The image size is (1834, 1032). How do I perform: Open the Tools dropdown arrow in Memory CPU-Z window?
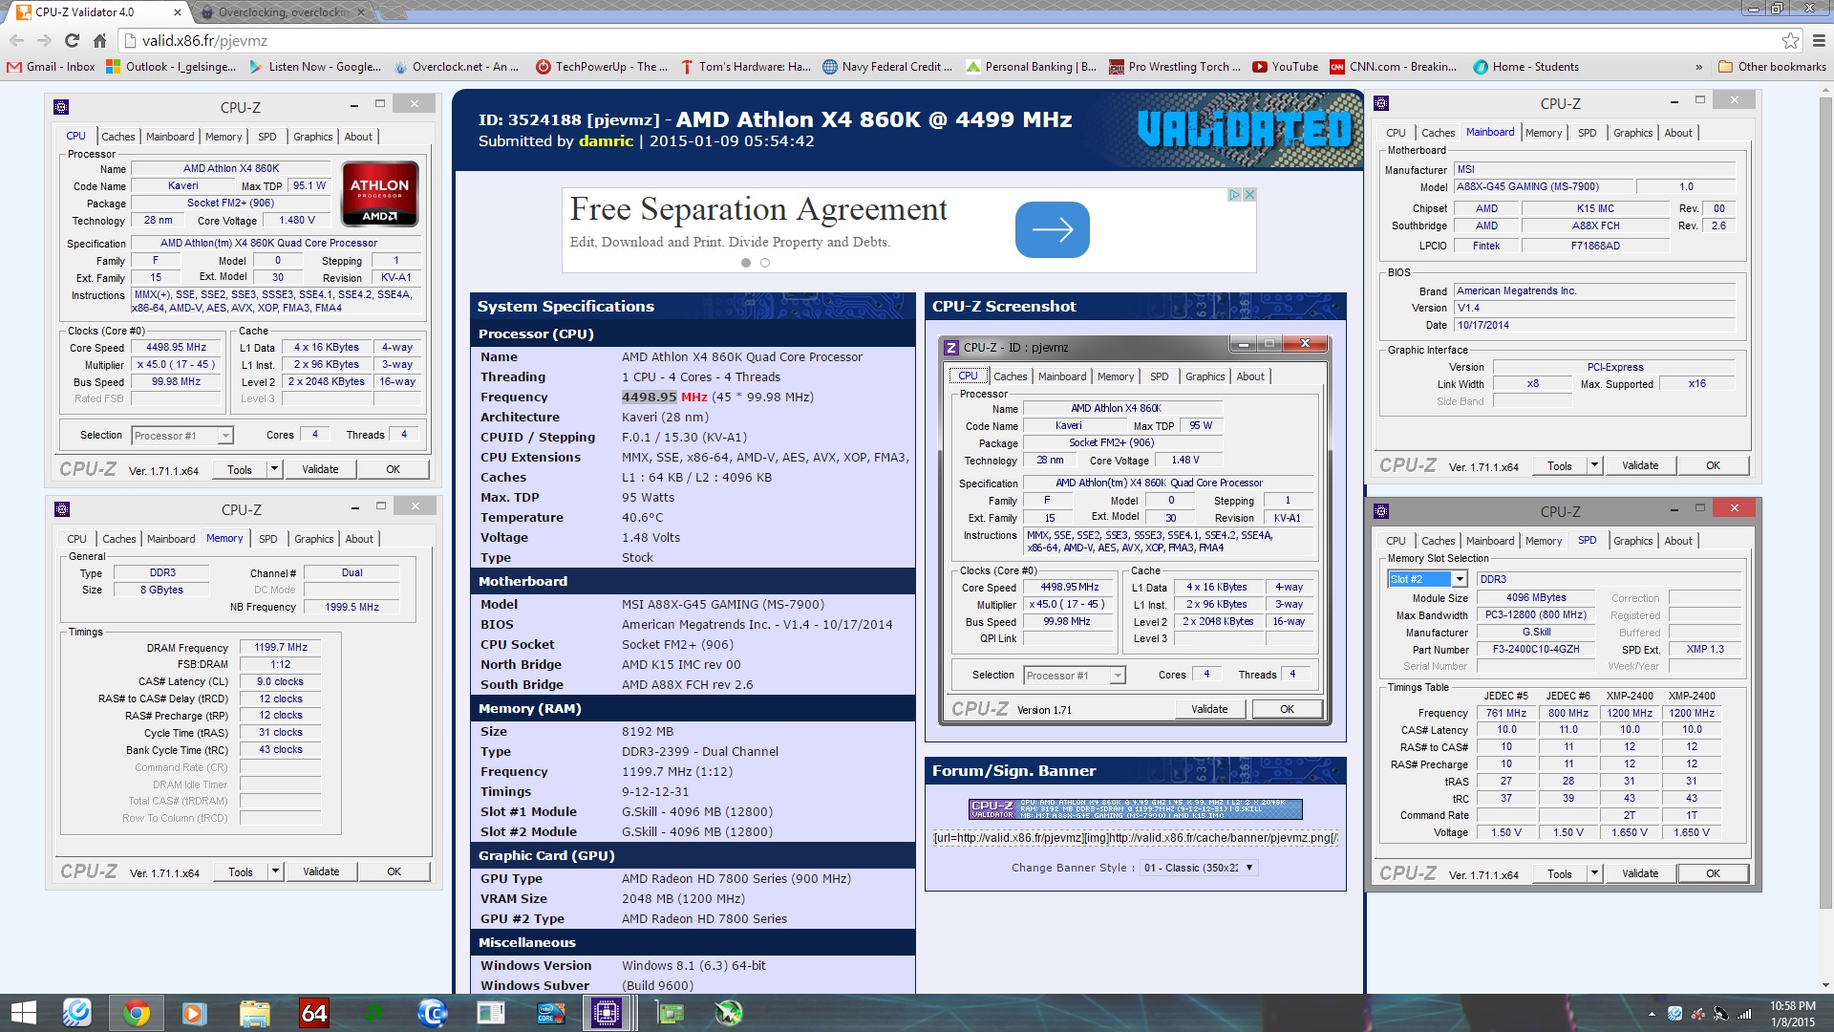click(x=275, y=871)
